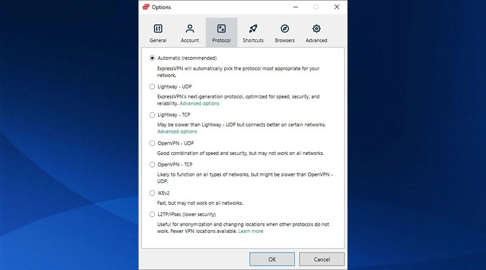Open the Shortcuts rocket icon
Screen dimensions: 486x270
tap(253, 29)
